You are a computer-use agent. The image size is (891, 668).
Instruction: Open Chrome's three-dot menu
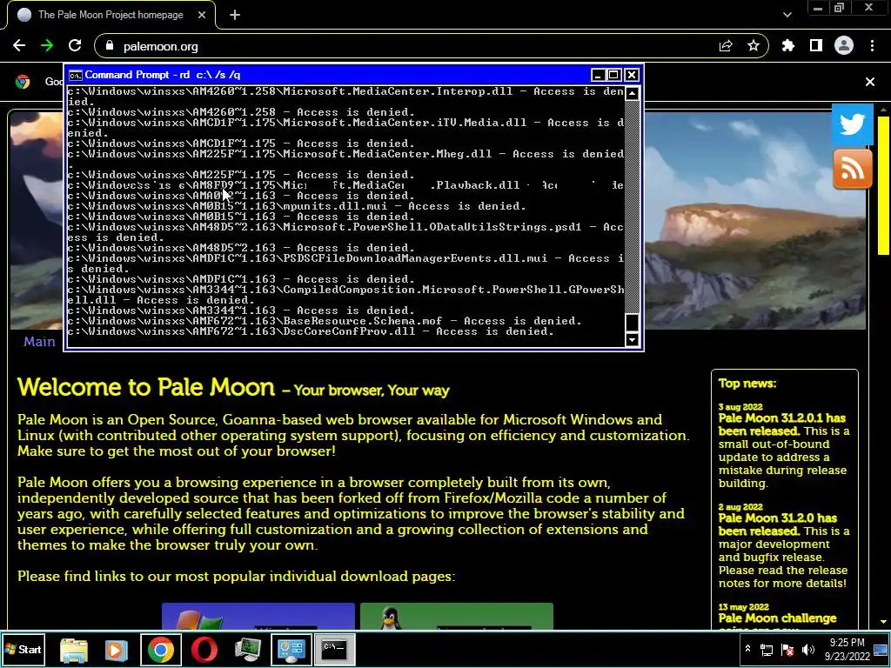[x=872, y=46]
